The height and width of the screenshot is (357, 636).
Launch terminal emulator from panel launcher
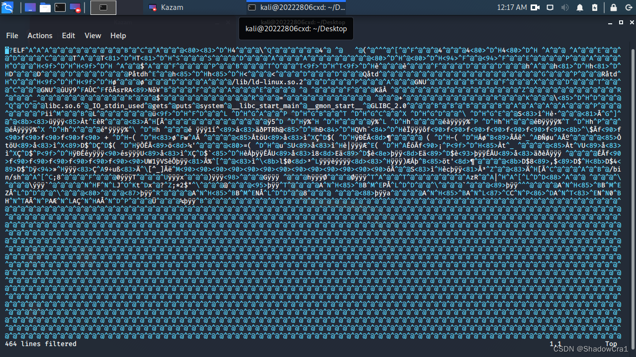[x=60, y=7]
